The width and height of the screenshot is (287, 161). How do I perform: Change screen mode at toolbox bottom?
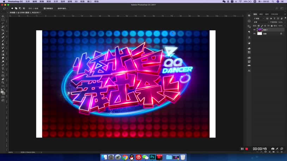point(3,100)
